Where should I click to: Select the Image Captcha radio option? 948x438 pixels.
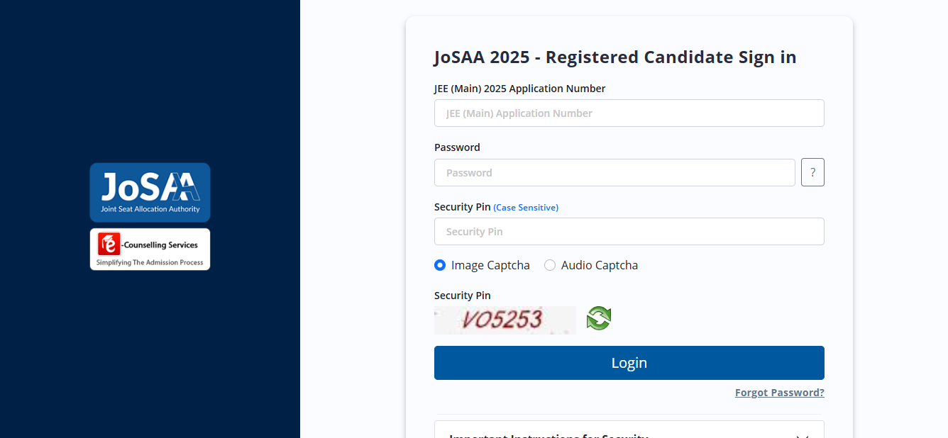[440, 265]
